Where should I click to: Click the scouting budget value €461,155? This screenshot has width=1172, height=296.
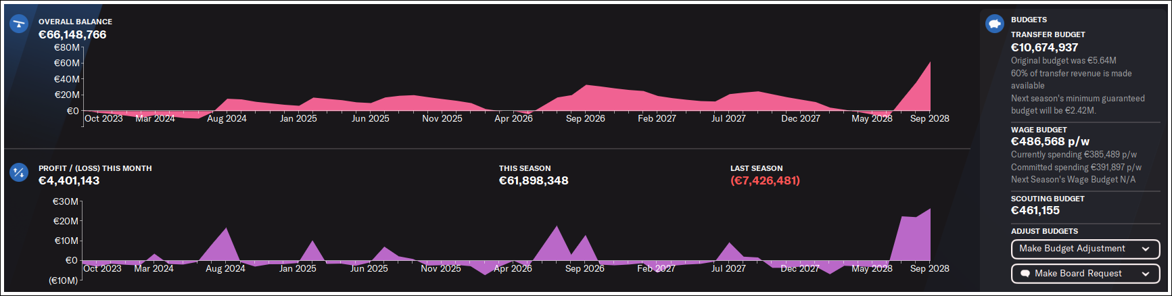pos(1035,210)
